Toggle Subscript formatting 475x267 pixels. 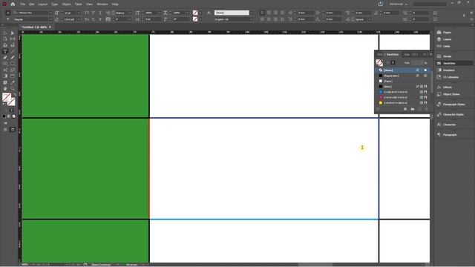tap(94, 19)
